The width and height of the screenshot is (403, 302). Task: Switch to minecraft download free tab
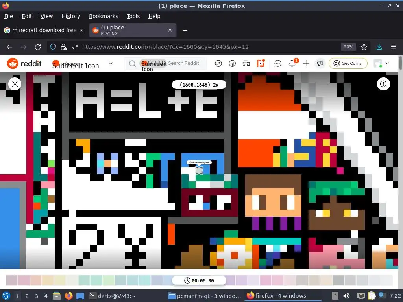(x=44, y=30)
